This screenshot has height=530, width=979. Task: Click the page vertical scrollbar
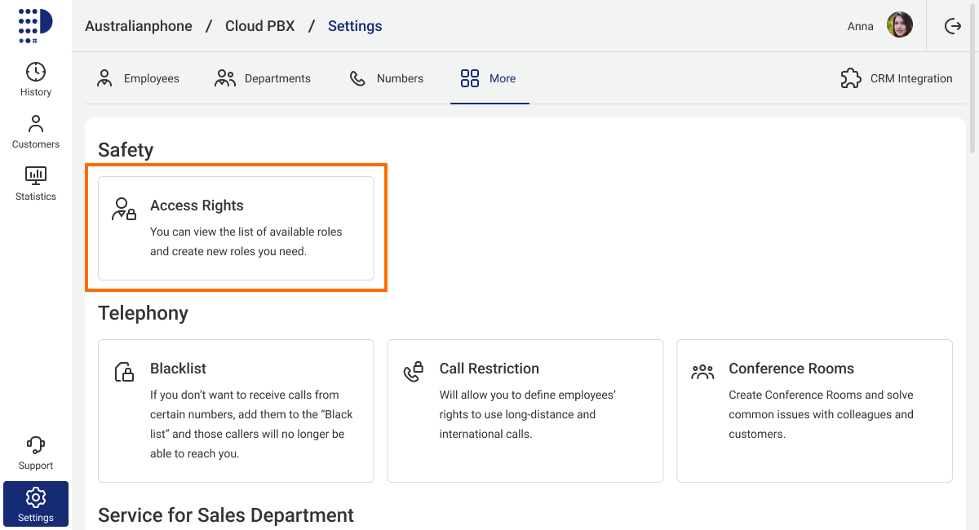[x=972, y=77]
